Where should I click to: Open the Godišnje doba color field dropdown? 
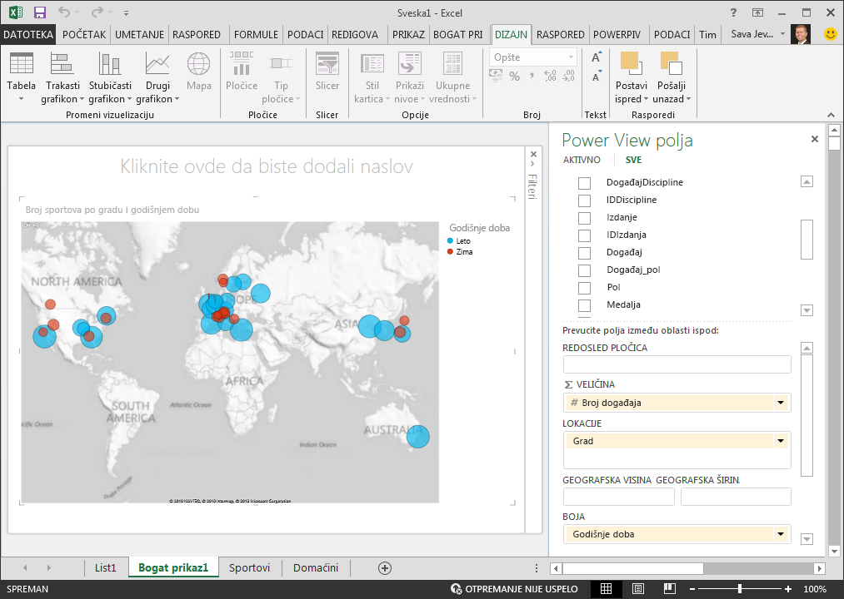(x=781, y=534)
